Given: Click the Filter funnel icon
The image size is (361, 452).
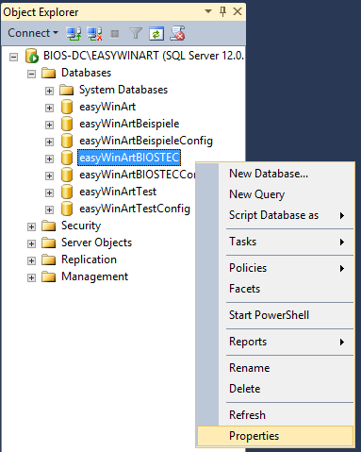Looking at the screenshot, I should click(x=136, y=33).
